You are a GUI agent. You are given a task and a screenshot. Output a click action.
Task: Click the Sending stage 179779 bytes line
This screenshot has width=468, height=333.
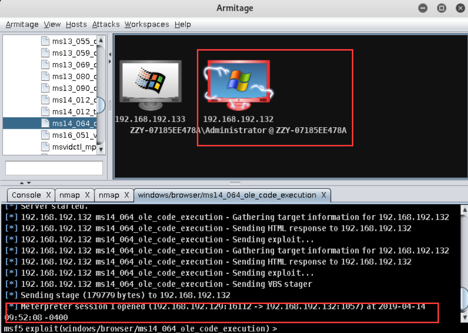(x=118, y=295)
